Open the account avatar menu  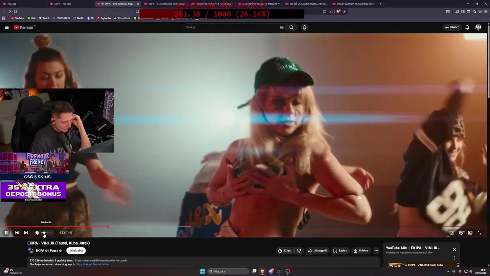click(478, 27)
